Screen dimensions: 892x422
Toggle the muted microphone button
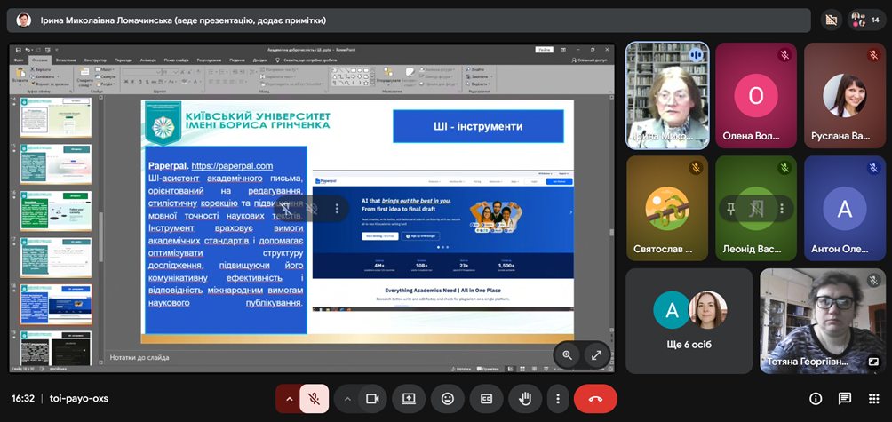(x=314, y=399)
